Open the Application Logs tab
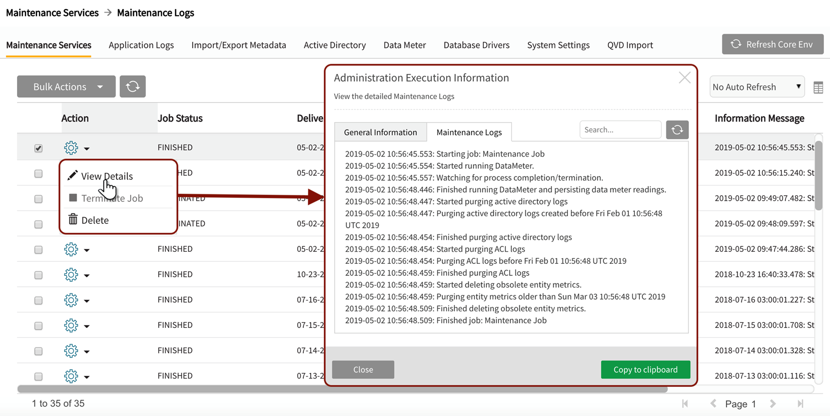 point(141,45)
